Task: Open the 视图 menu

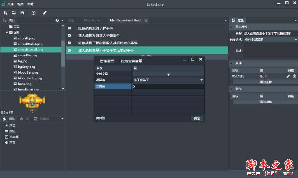Action: 20,4
